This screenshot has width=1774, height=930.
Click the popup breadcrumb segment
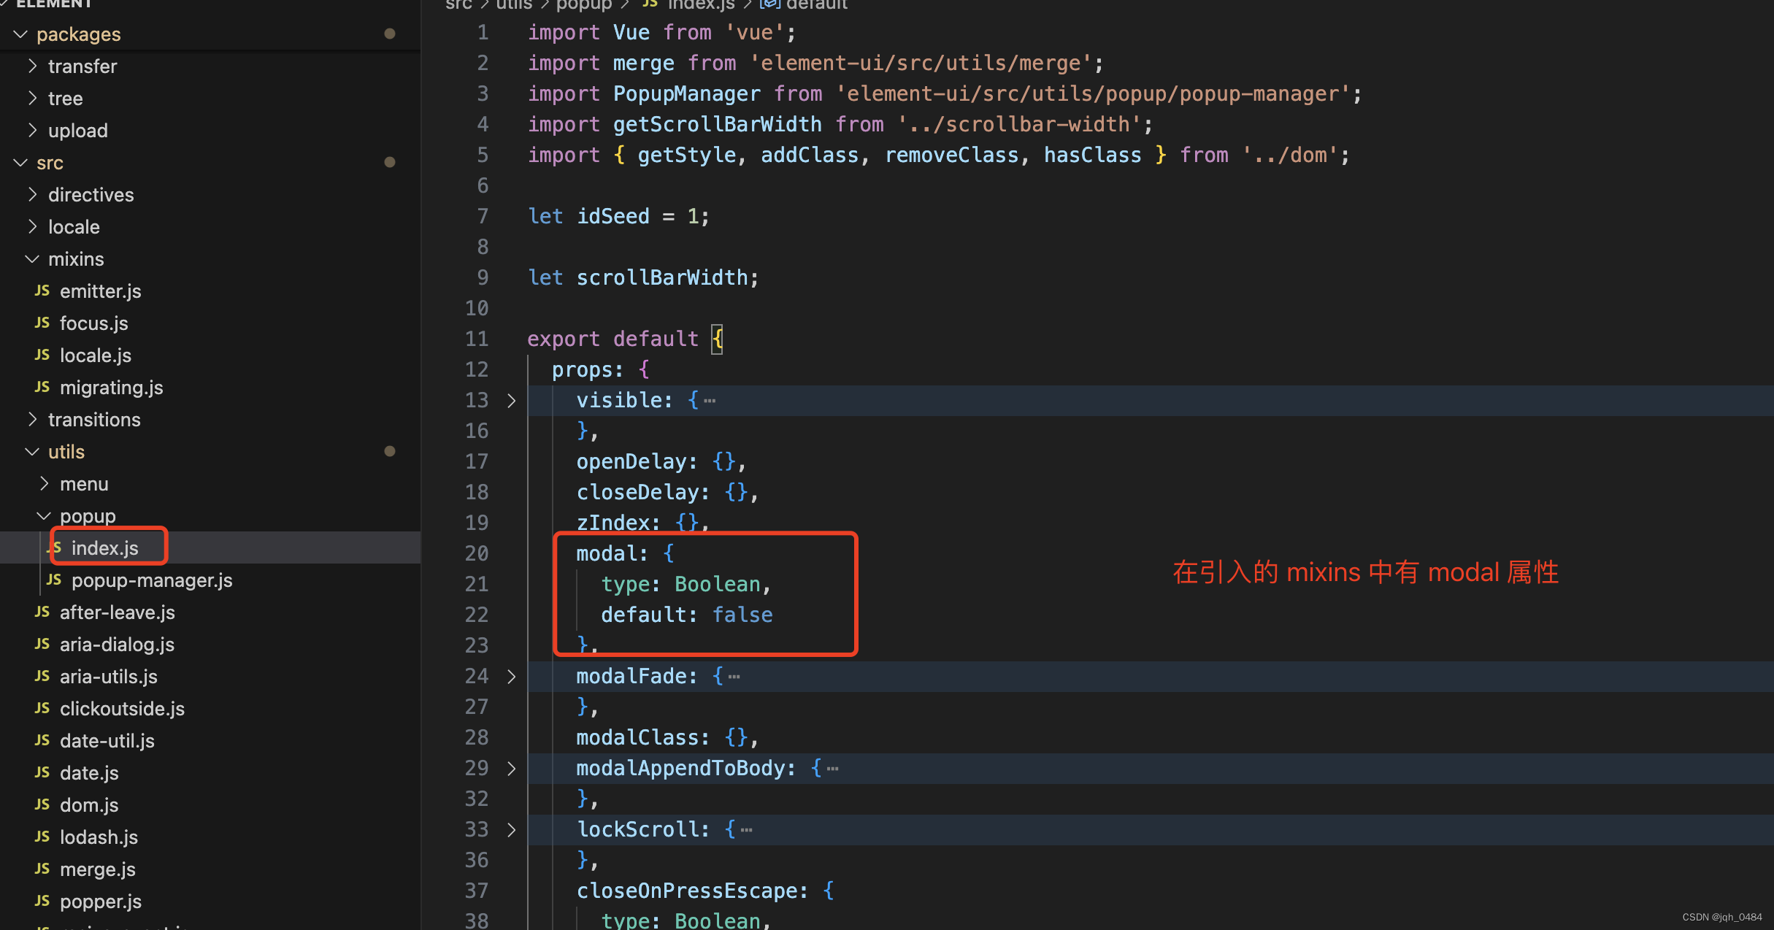(x=584, y=5)
